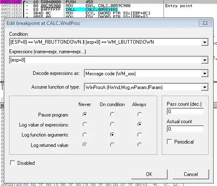Select Never for Log value of expressions
Viewport: 217px width, 186px height.
[x=85, y=124]
